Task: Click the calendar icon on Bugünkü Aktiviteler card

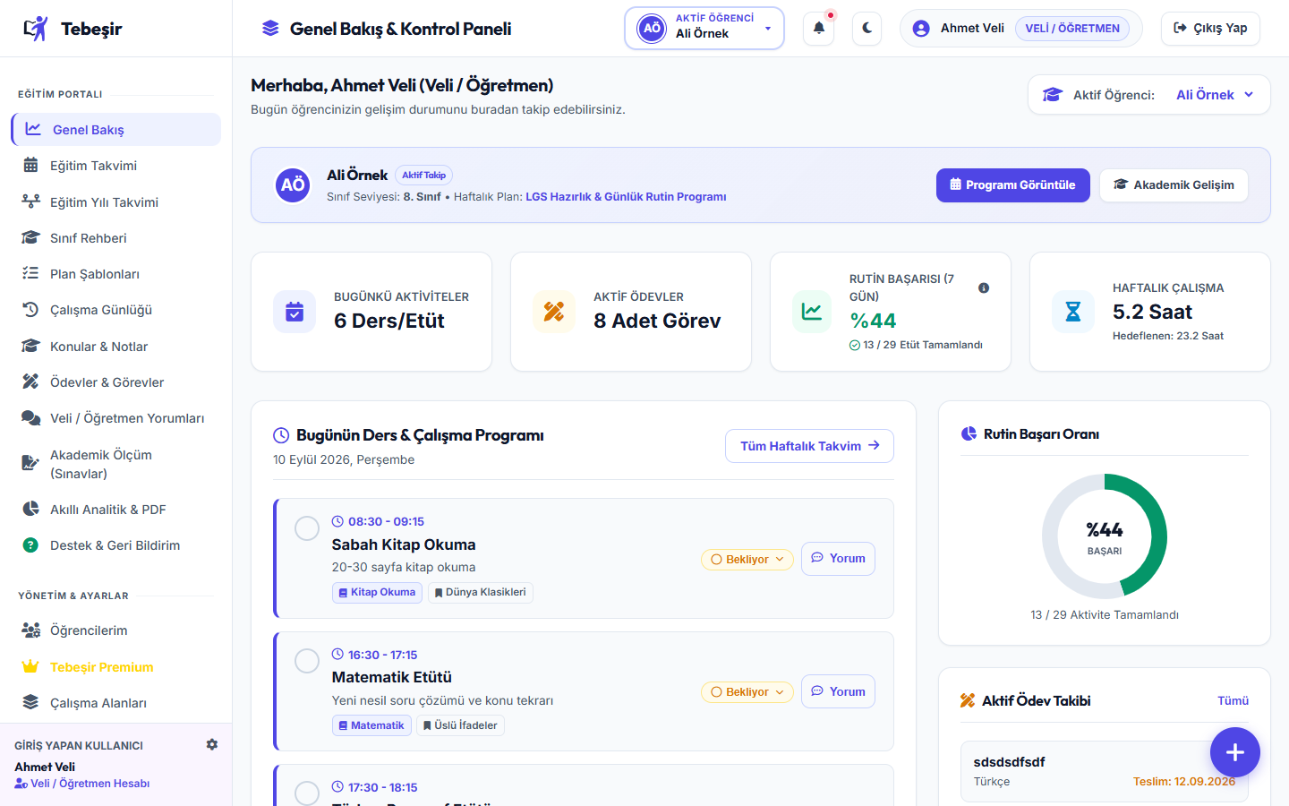Action: pyautogui.click(x=295, y=312)
